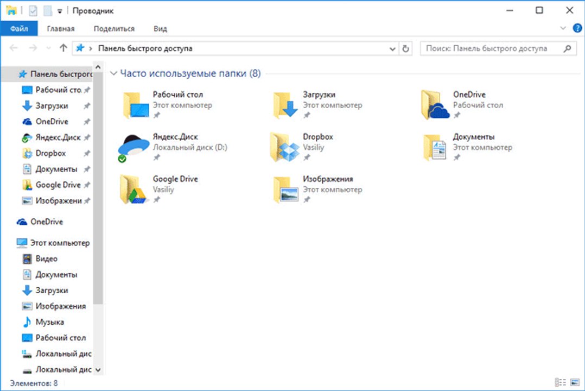This screenshot has height=391, width=585.
Task: Select the Изображения folder tile icon
Action: 285,190
